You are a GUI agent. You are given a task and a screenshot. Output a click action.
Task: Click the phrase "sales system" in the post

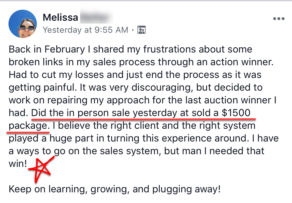point(130,151)
